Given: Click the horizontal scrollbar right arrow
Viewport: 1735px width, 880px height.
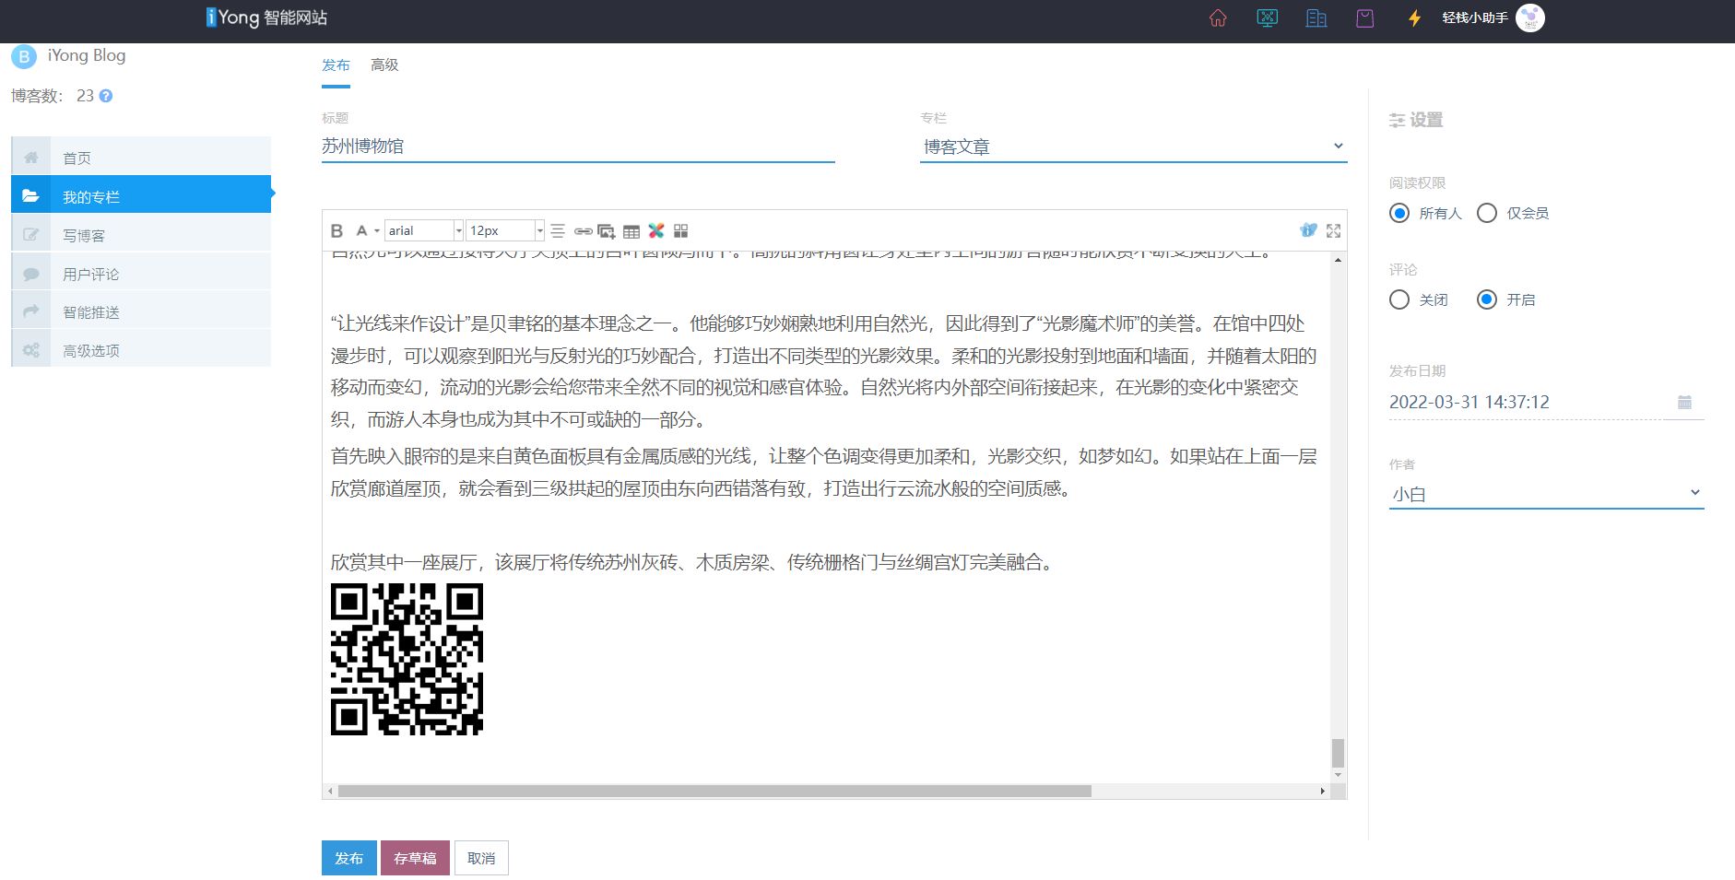Looking at the screenshot, I should pos(1322,791).
